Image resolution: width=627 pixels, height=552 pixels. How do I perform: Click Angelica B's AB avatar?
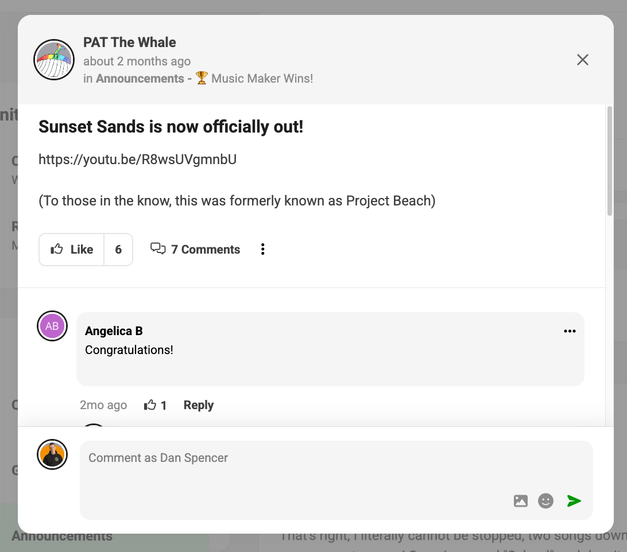pyautogui.click(x=52, y=326)
